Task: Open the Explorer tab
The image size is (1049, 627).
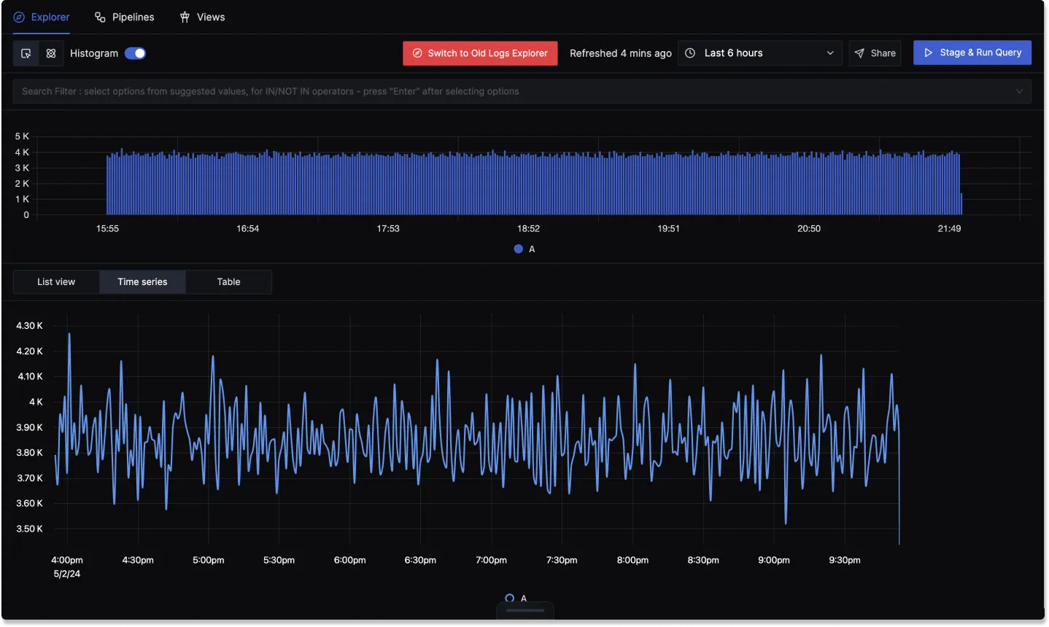Action: tap(42, 17)
